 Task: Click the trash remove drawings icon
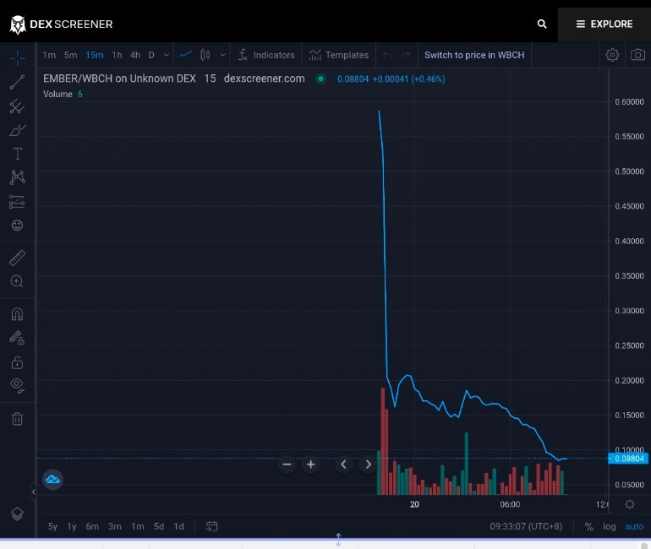point(17,418)
